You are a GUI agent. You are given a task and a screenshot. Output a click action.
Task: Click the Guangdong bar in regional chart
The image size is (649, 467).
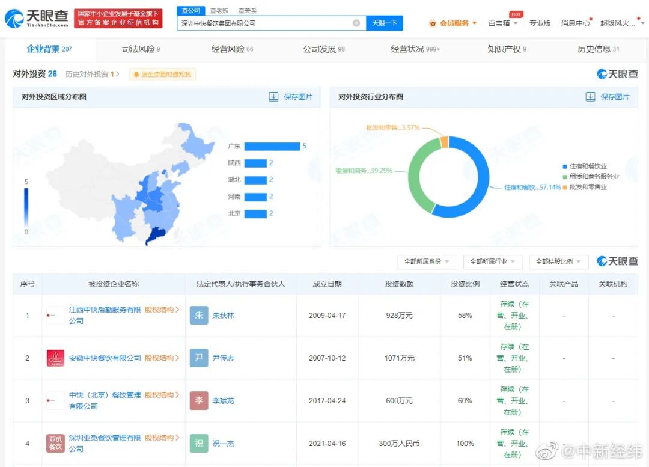[272, 147]
